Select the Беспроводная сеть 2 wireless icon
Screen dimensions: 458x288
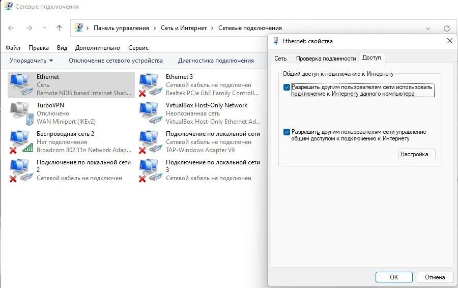(x=21, y=141)
